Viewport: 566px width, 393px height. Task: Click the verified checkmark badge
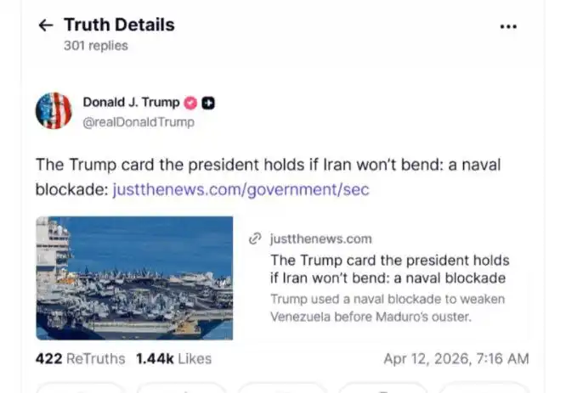tap(191, 103)
